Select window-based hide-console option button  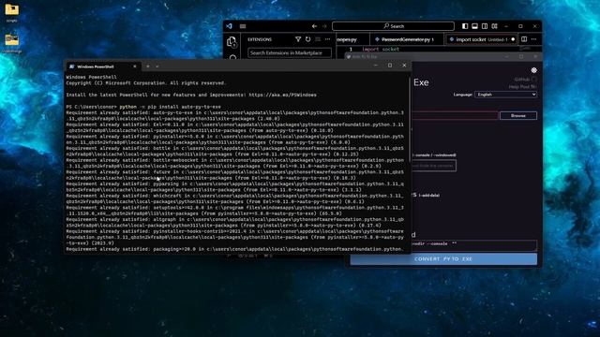(433, 166)
